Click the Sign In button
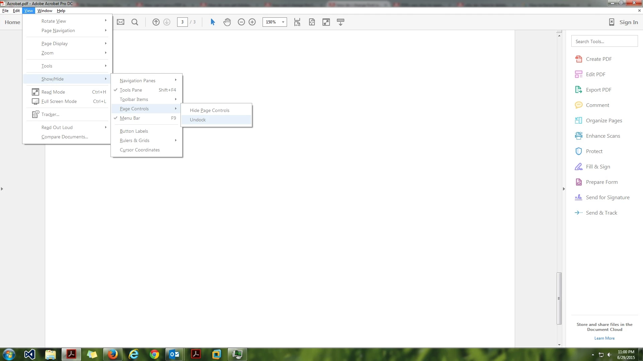Screen dimensions: 643x361 tap(628, 22)
